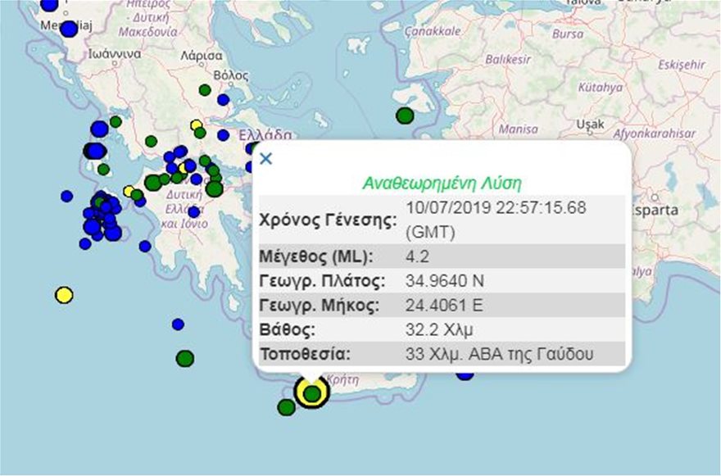Select the blue marker right of Βόλος label
Viewport: 721px width, 476px height.
224,99
